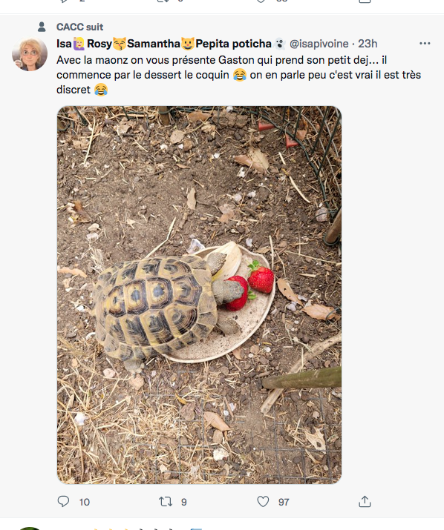Open the tweet text about Gaston

pyautogui.click(x=238, y=75)
